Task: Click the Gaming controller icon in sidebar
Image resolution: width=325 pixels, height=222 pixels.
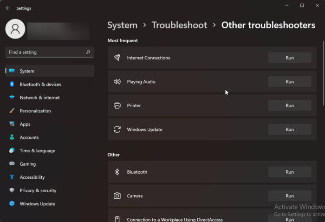Action: [12, 164]
